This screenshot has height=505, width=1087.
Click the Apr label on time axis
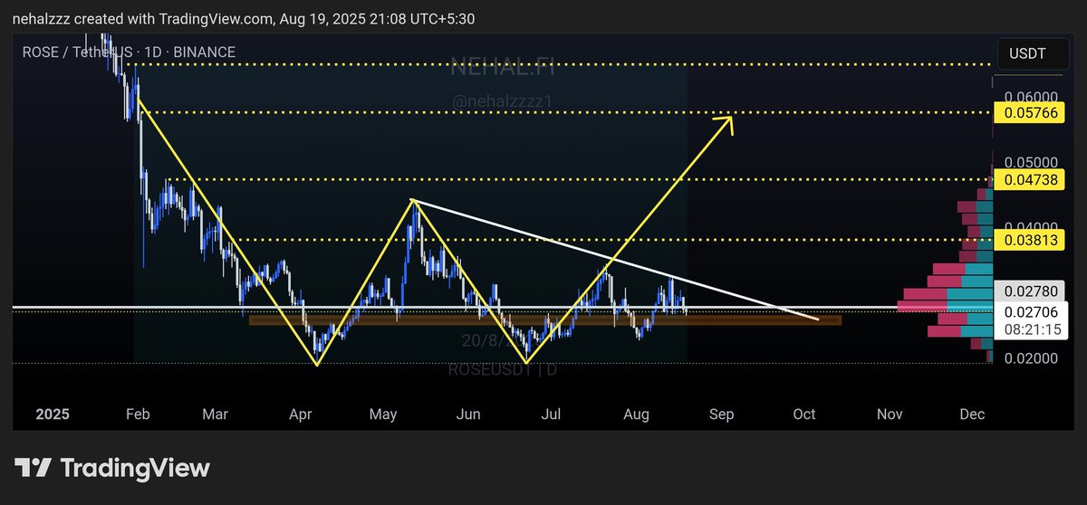(300, 414)
